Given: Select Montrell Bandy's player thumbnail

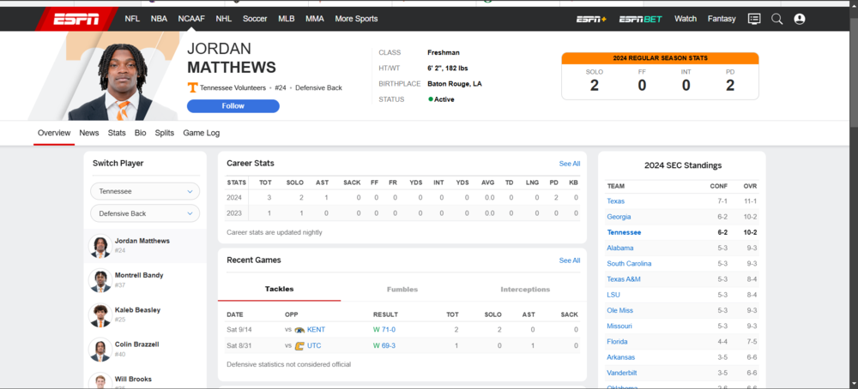Looking at the screenshot, I should click(101, 280).
